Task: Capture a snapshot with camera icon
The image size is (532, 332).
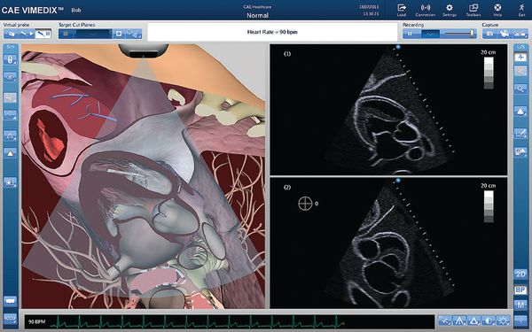Action: click(x=489, y=34)
